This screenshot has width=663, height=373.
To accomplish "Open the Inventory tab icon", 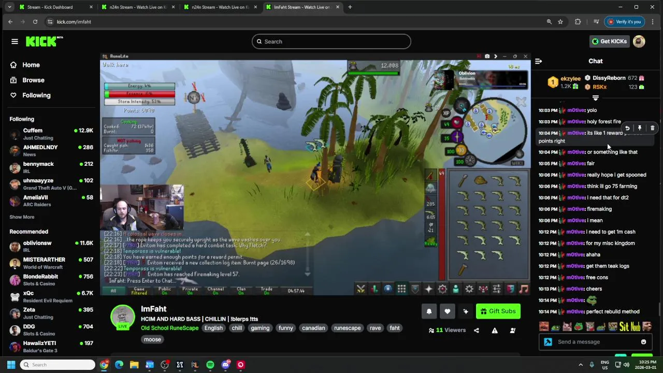I will (x=401, y=289).
